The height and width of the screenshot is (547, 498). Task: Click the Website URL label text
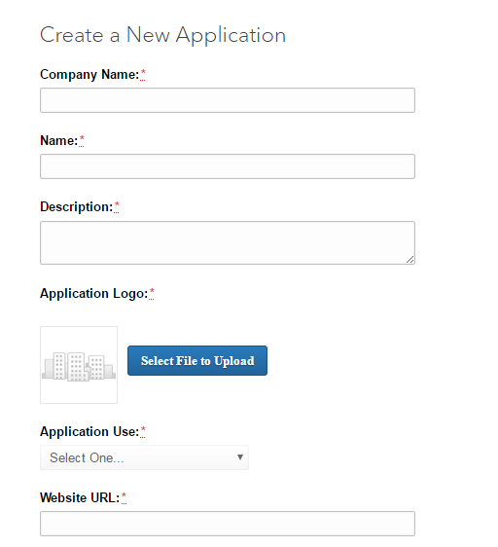pos(80,497)
